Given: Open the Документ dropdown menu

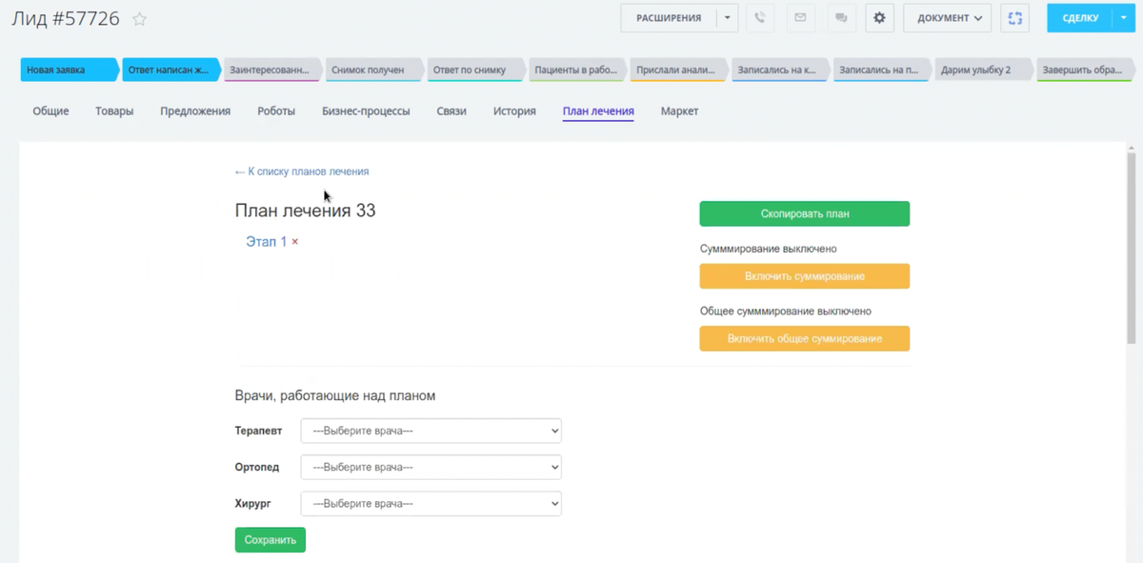Looking at the screenshot, I should point(948,18).
